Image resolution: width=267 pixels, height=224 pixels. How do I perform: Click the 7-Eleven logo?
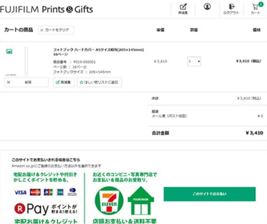[109, 201]
